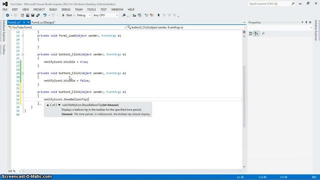Open the Solution Explorer side tab
Screen dimensions: 320x180
[316, 30]
